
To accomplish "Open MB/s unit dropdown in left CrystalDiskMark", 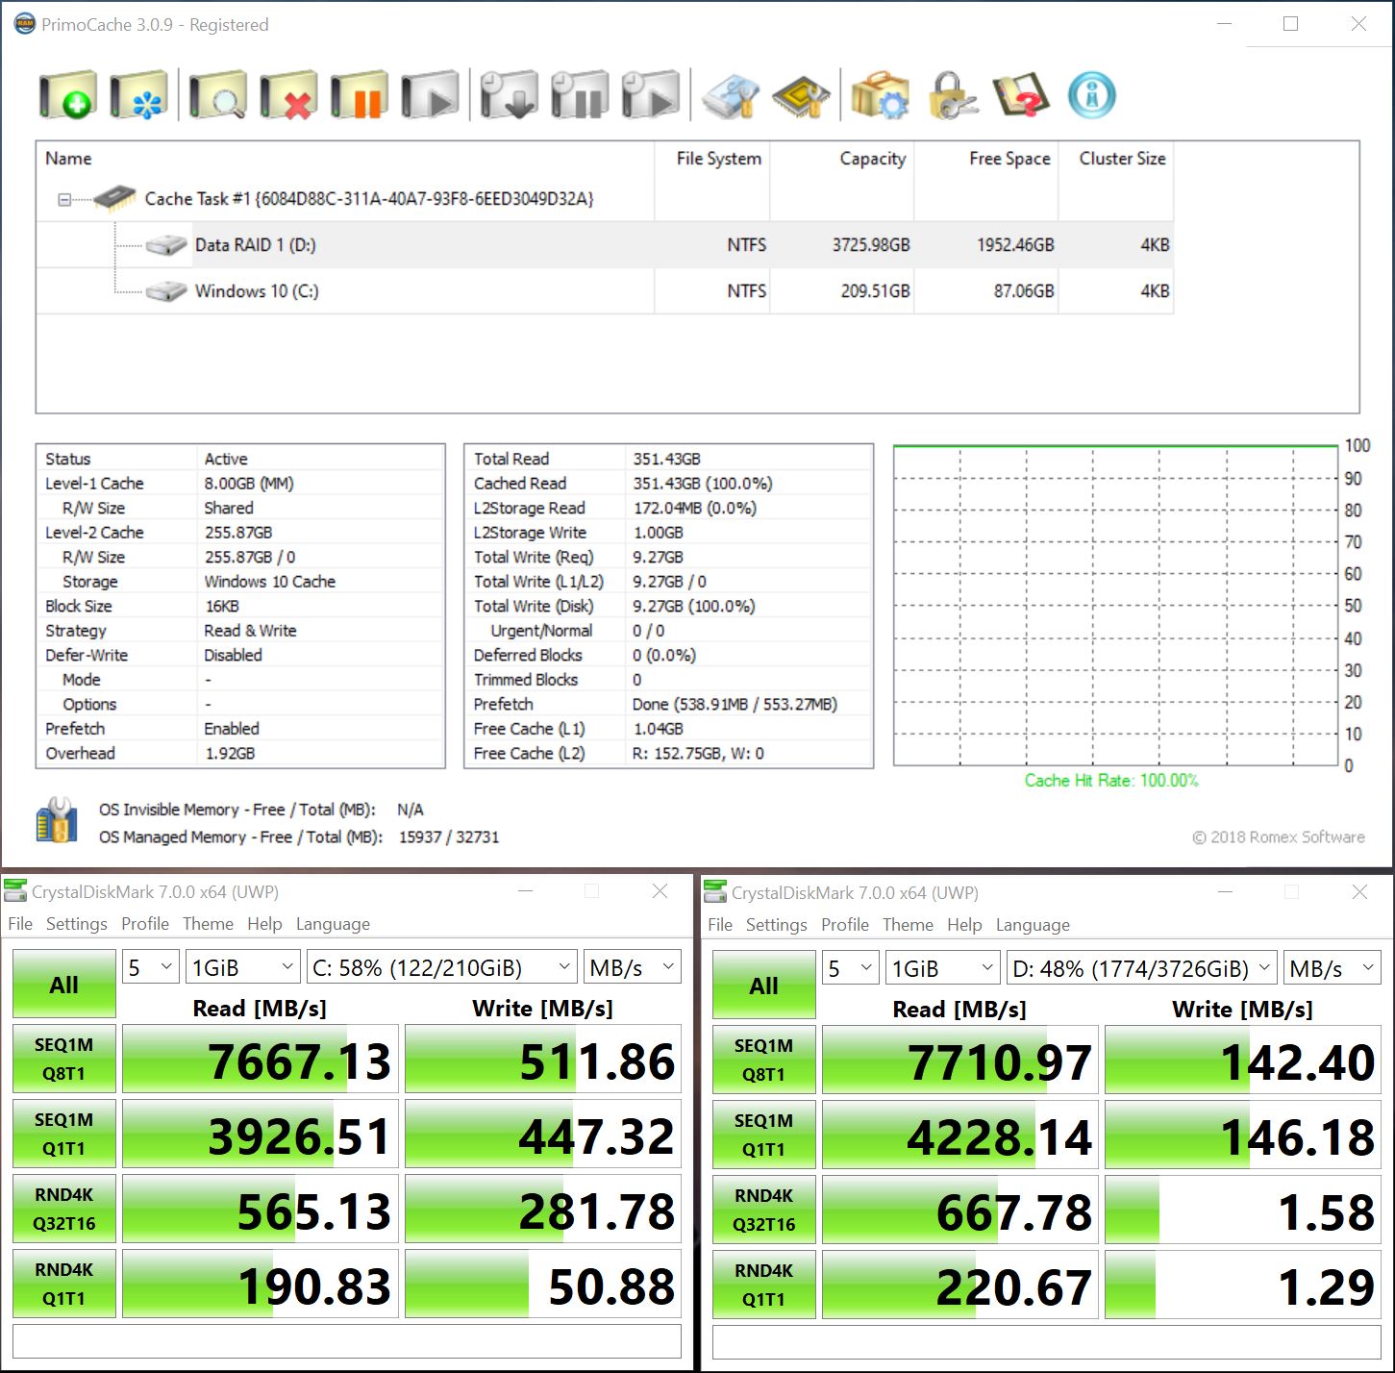I will click(x=633, y=967).
